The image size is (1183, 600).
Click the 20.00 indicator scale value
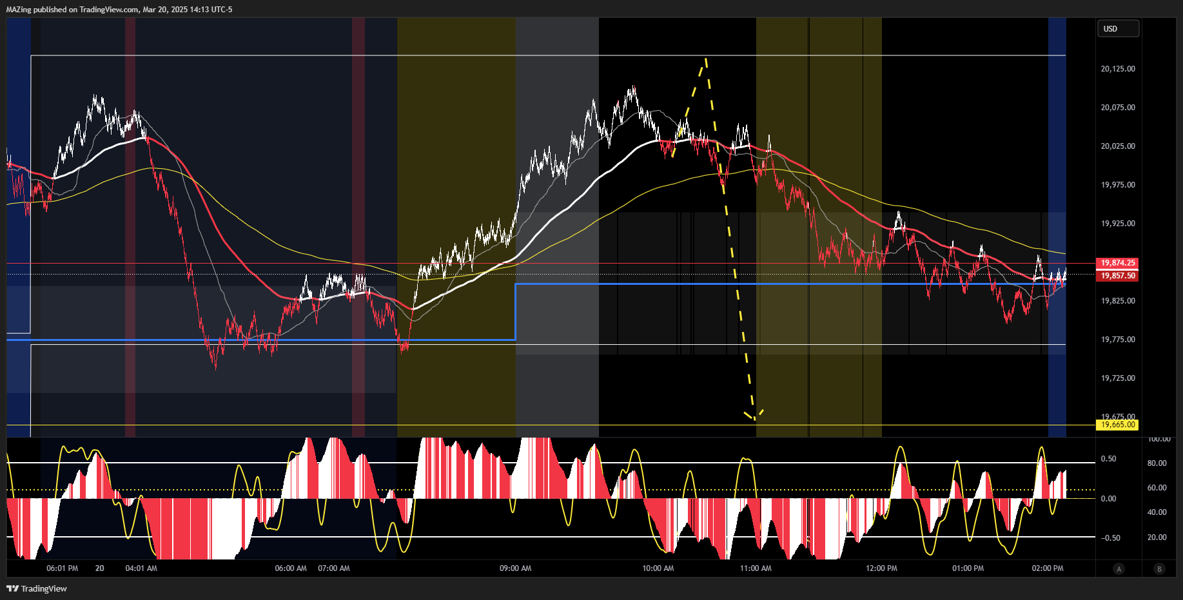click(1157, 537)
